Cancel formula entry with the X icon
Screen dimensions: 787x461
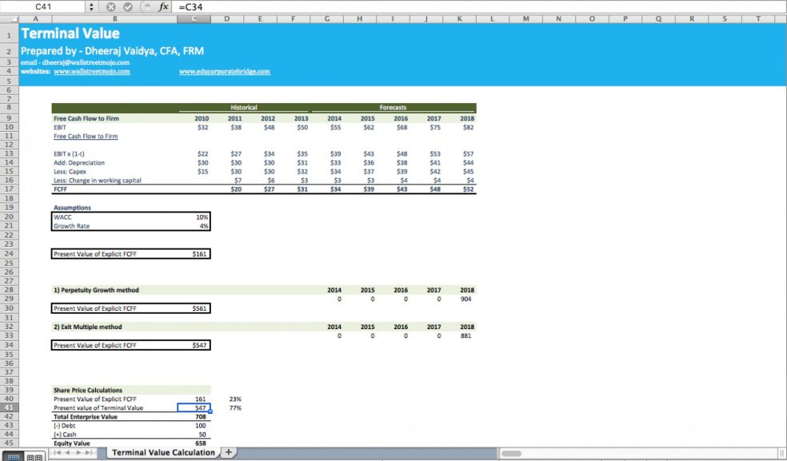pos(110,8)
